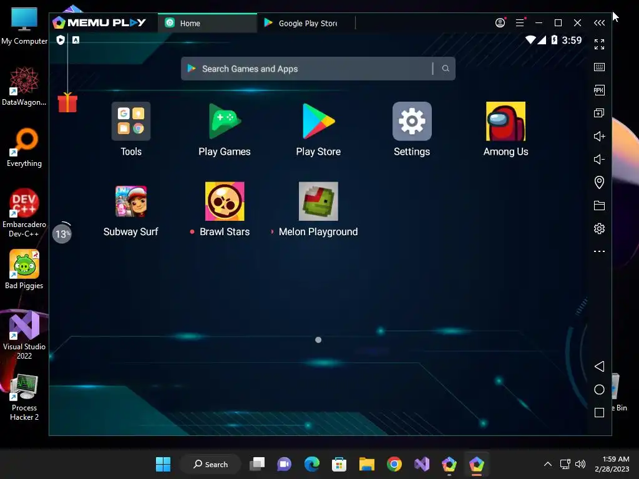Screen dimensions: 639x479
Task: Open Android Settings app
Action: pos(412,122)
